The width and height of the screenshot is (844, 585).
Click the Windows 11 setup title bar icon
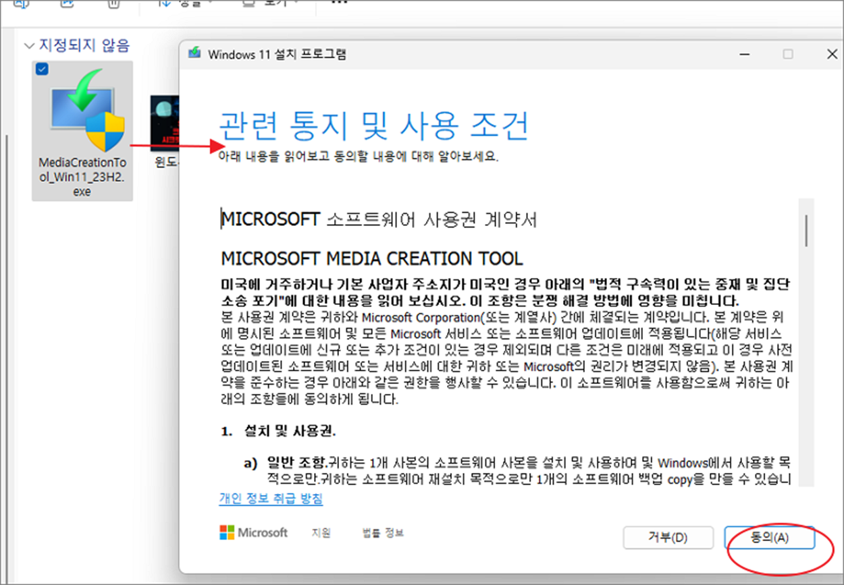point(194,55)
